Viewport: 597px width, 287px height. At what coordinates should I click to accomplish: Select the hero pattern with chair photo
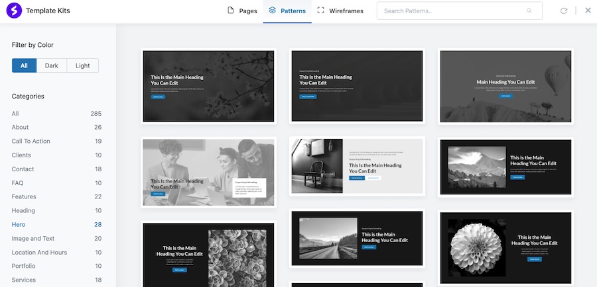coord(357,166)
